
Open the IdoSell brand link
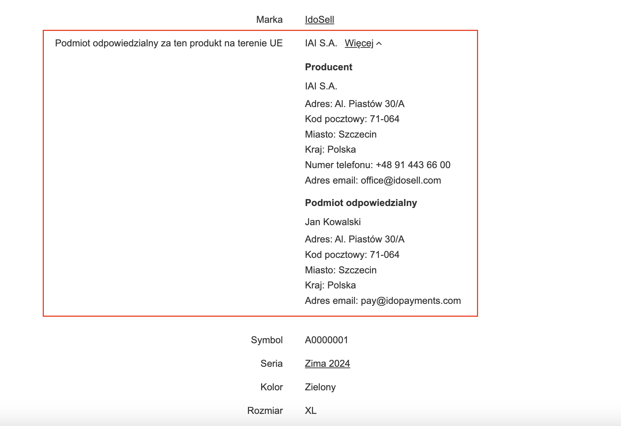pyautogui.click(x=319, y=19)
